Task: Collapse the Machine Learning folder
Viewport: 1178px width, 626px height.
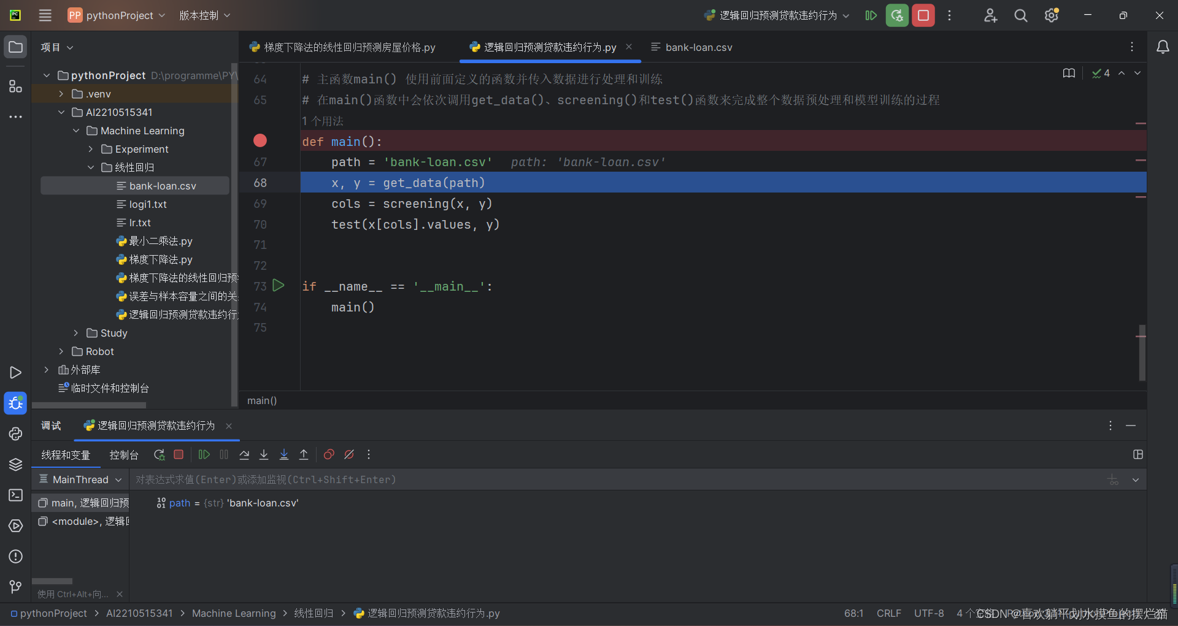Action: 76,131
